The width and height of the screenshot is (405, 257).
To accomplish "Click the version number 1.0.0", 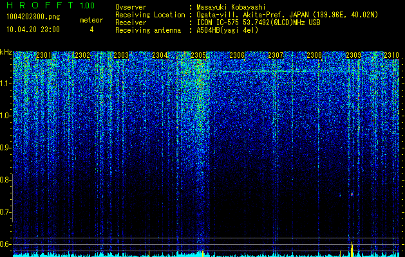I will click(88, 6).
